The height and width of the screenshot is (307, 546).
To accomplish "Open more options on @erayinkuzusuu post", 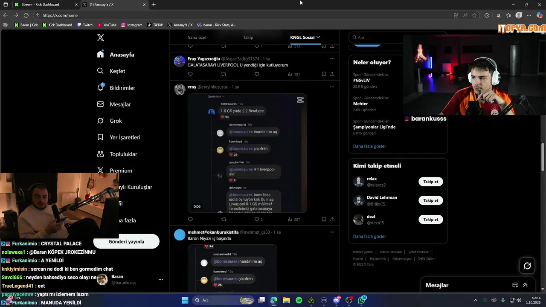I will (332, 87).
